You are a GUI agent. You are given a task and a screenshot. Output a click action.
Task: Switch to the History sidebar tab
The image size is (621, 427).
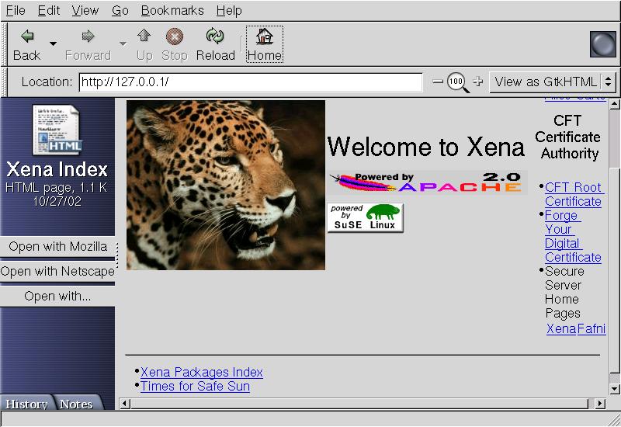(27, 404)
